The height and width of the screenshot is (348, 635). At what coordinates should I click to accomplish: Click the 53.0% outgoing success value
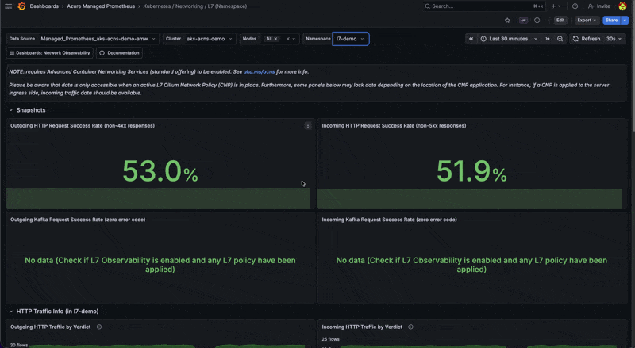pyautogui.click(x=160, y=171)
